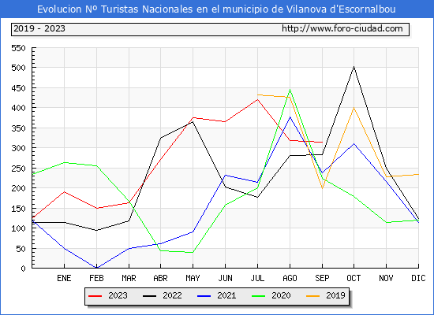Click the 2019 - 2023 date range label

pos(39,28)
